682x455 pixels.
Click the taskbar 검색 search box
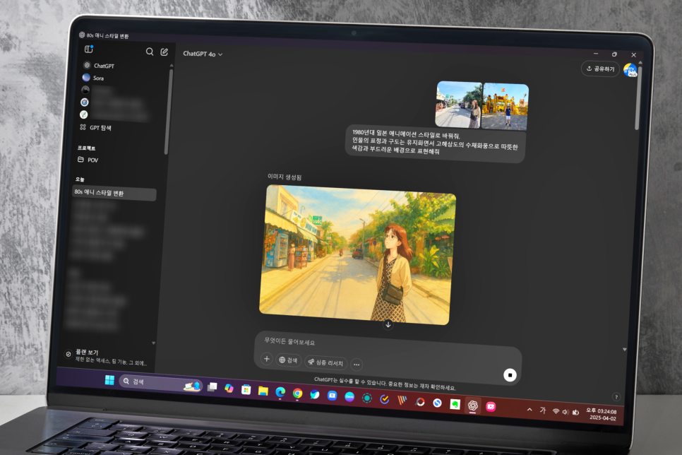click(x=160, y=383)
